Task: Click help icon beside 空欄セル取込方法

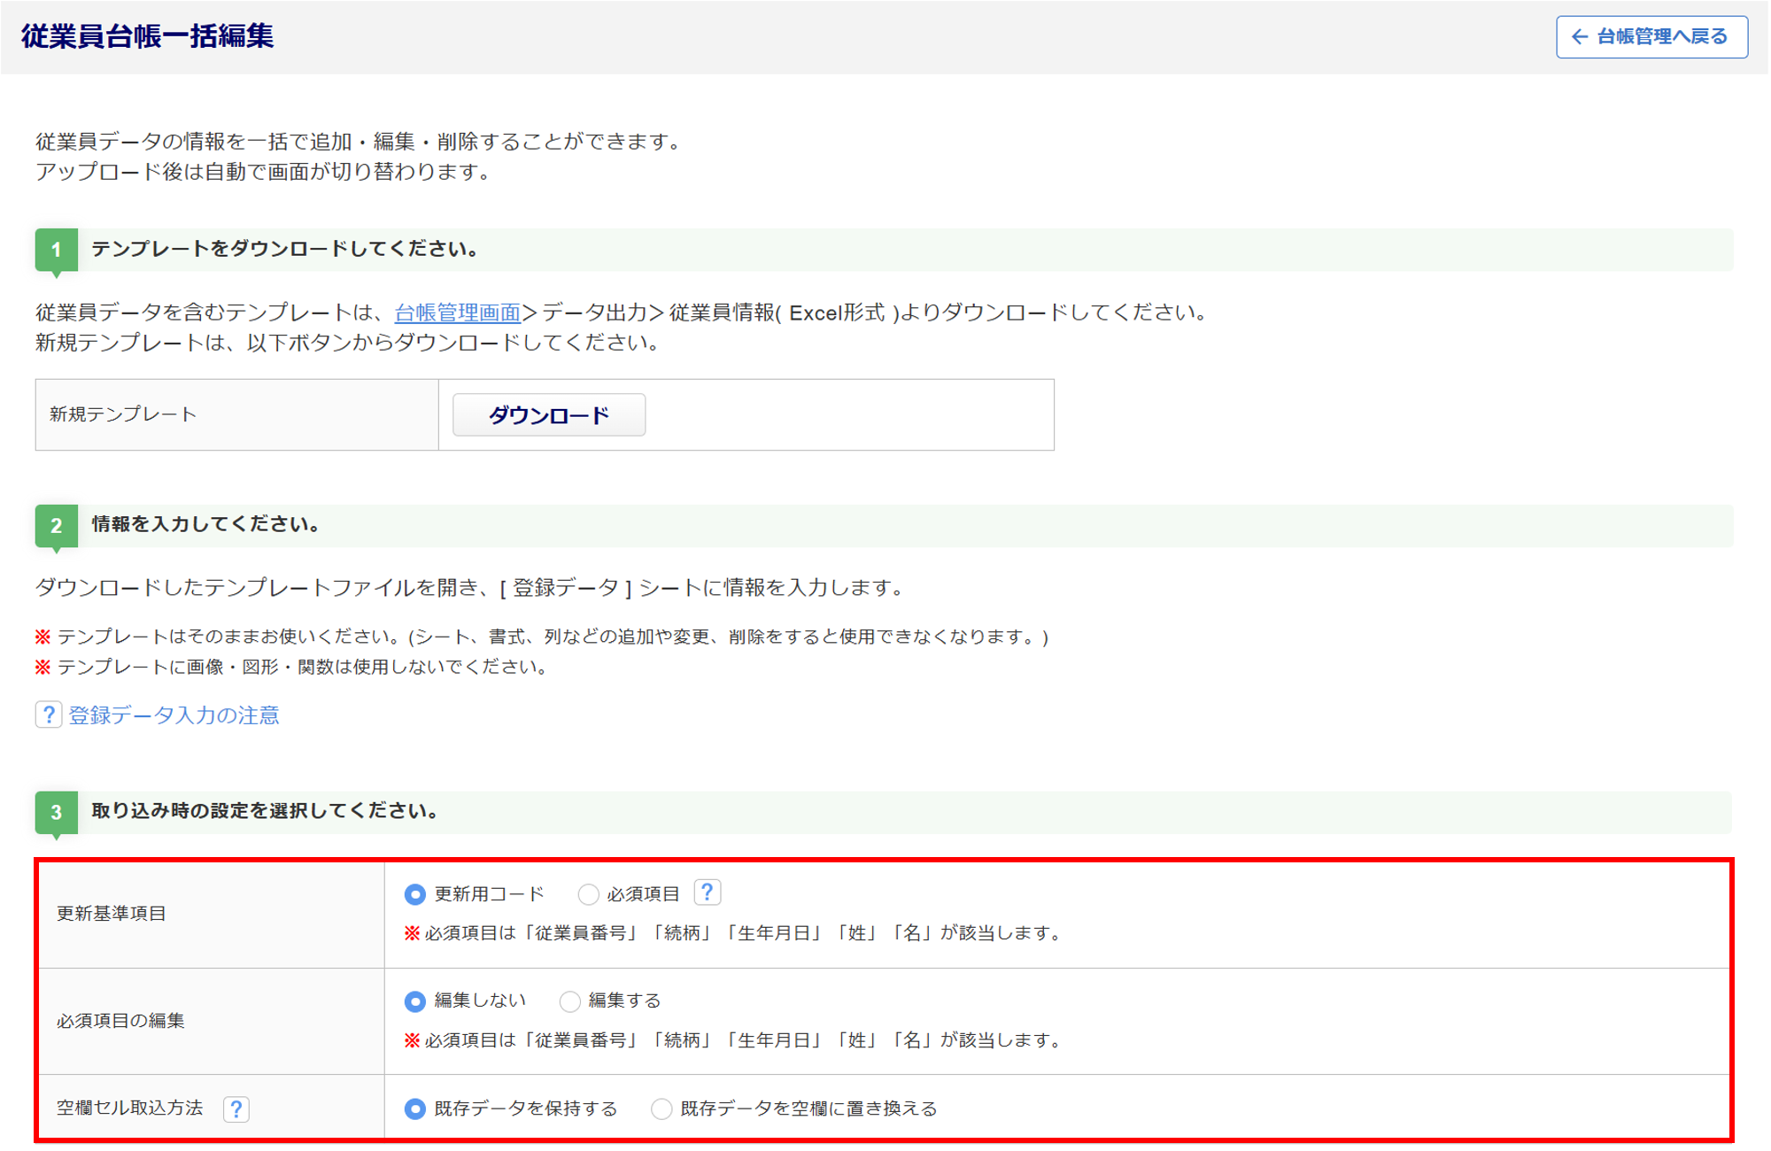Action: point(236,1109)
